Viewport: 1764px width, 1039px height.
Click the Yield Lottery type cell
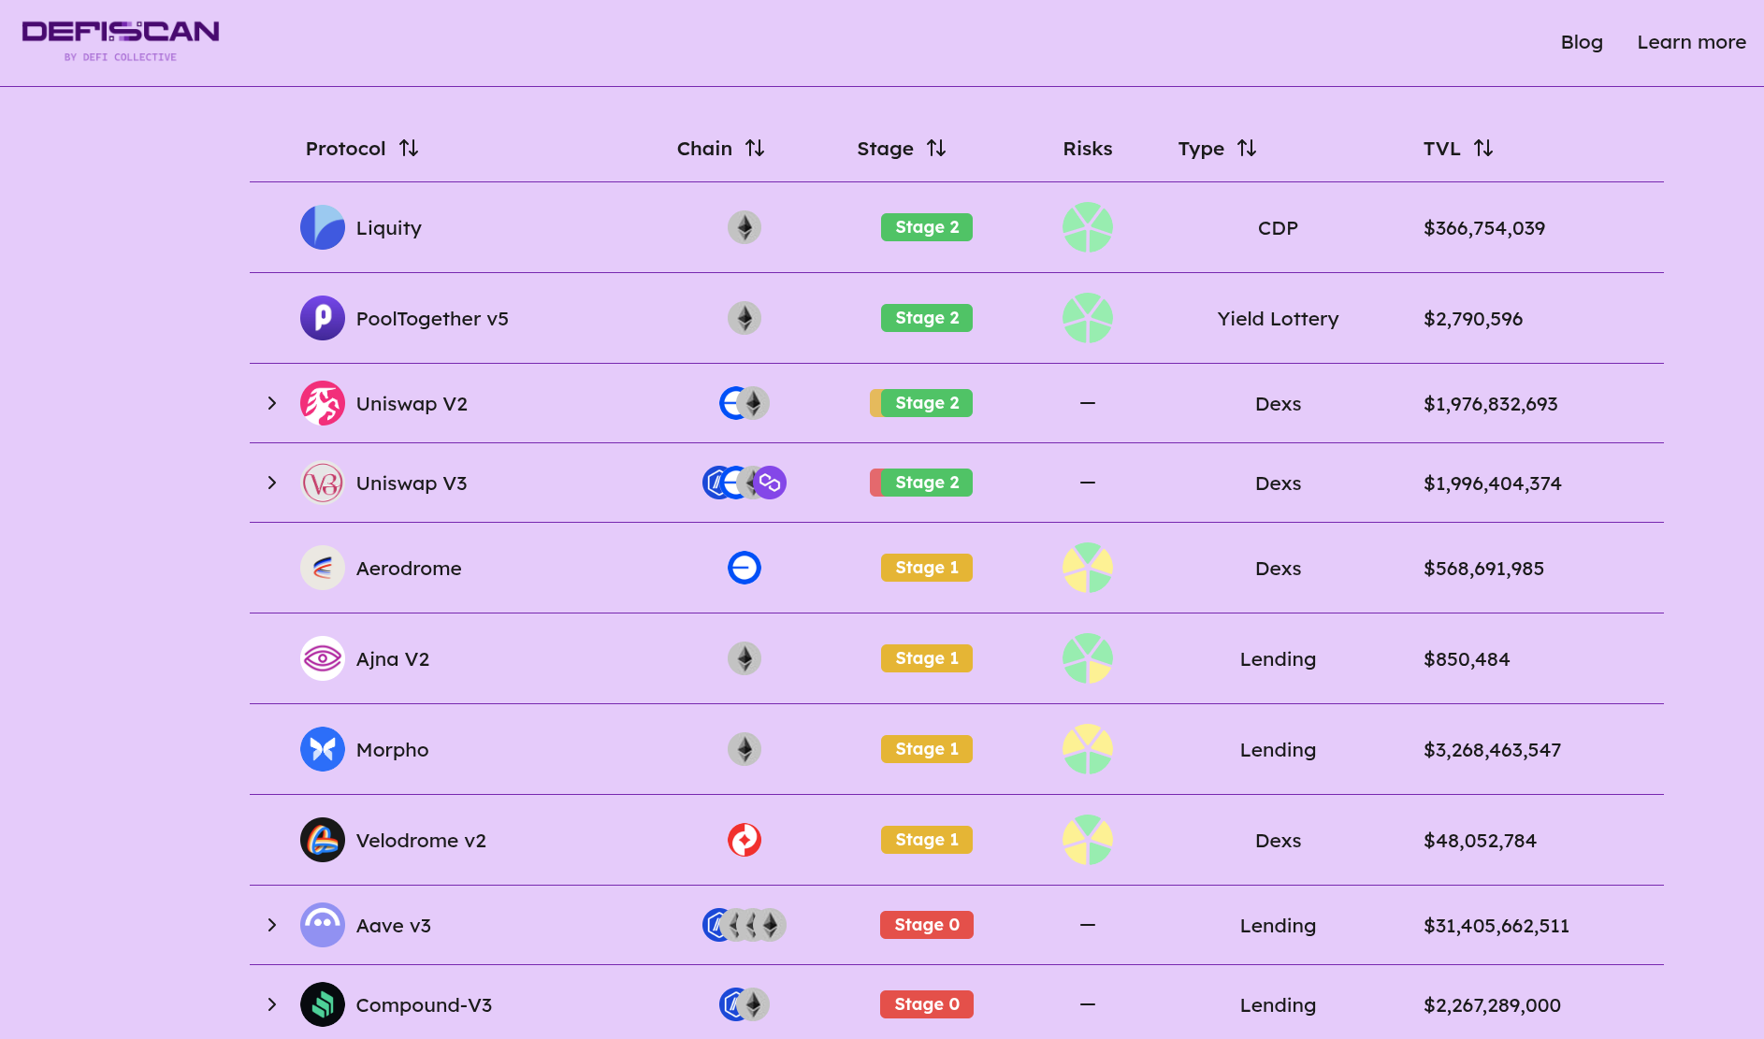click(1278, 319)
